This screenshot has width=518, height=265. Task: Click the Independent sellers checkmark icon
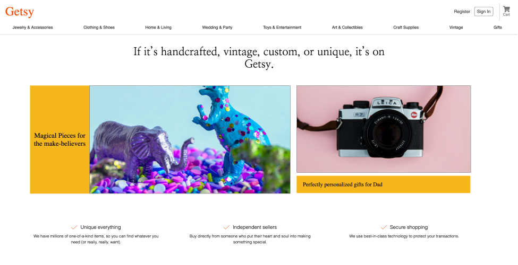[226, 227]
